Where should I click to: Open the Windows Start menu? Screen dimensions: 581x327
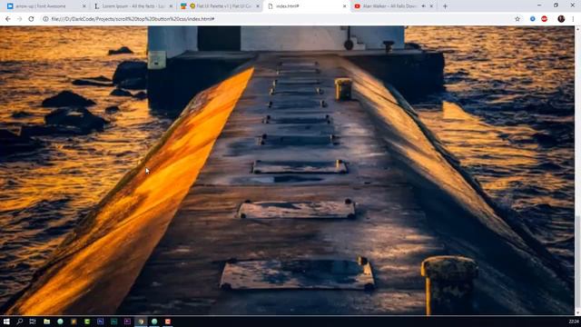6,322
